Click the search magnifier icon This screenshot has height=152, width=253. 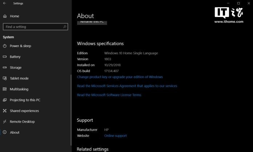pyautogui.click(x=65, y=27)
